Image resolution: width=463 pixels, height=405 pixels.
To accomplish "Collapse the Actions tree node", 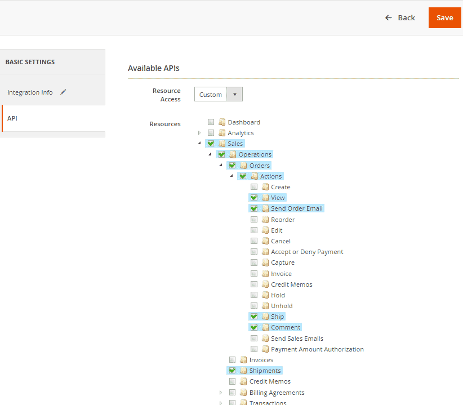I will click(231, 176).
